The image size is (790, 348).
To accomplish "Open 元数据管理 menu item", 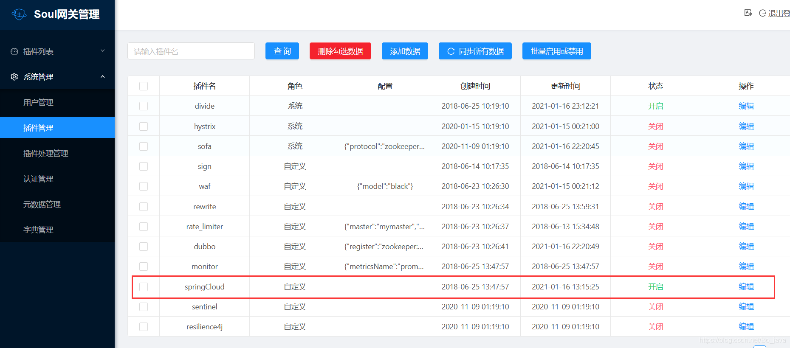I will coord(57,204).
